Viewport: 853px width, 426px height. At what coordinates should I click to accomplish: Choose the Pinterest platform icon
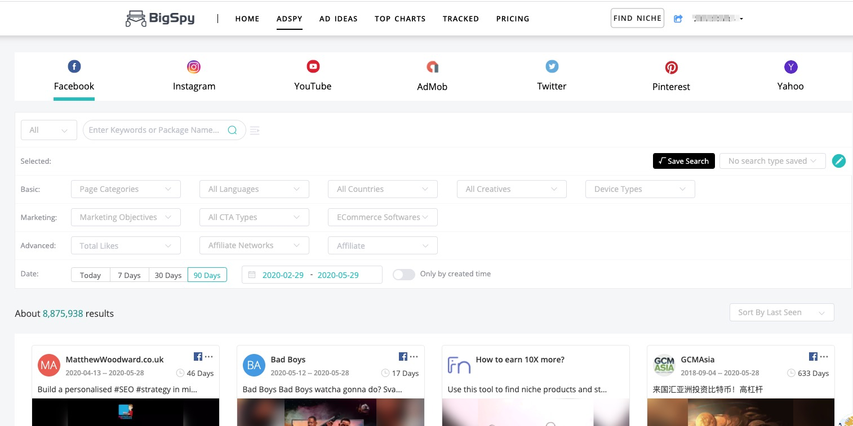click(x=671, y=68)
